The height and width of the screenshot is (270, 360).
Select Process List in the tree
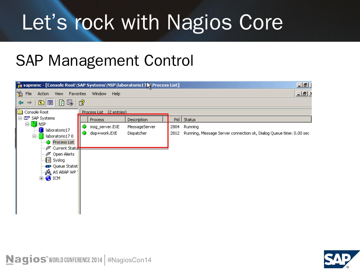tap(63, 142)
